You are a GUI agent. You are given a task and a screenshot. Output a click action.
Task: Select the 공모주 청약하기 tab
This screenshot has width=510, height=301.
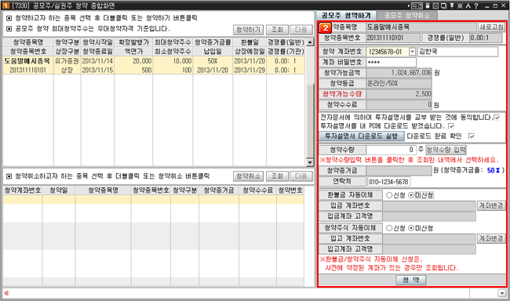pyautogui.click(x=346, y=15)
